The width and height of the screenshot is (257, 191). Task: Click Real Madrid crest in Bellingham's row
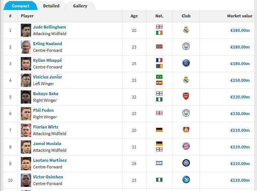click(186, 30)
